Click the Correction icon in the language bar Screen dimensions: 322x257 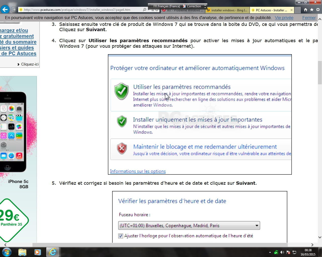coord(184,6)
